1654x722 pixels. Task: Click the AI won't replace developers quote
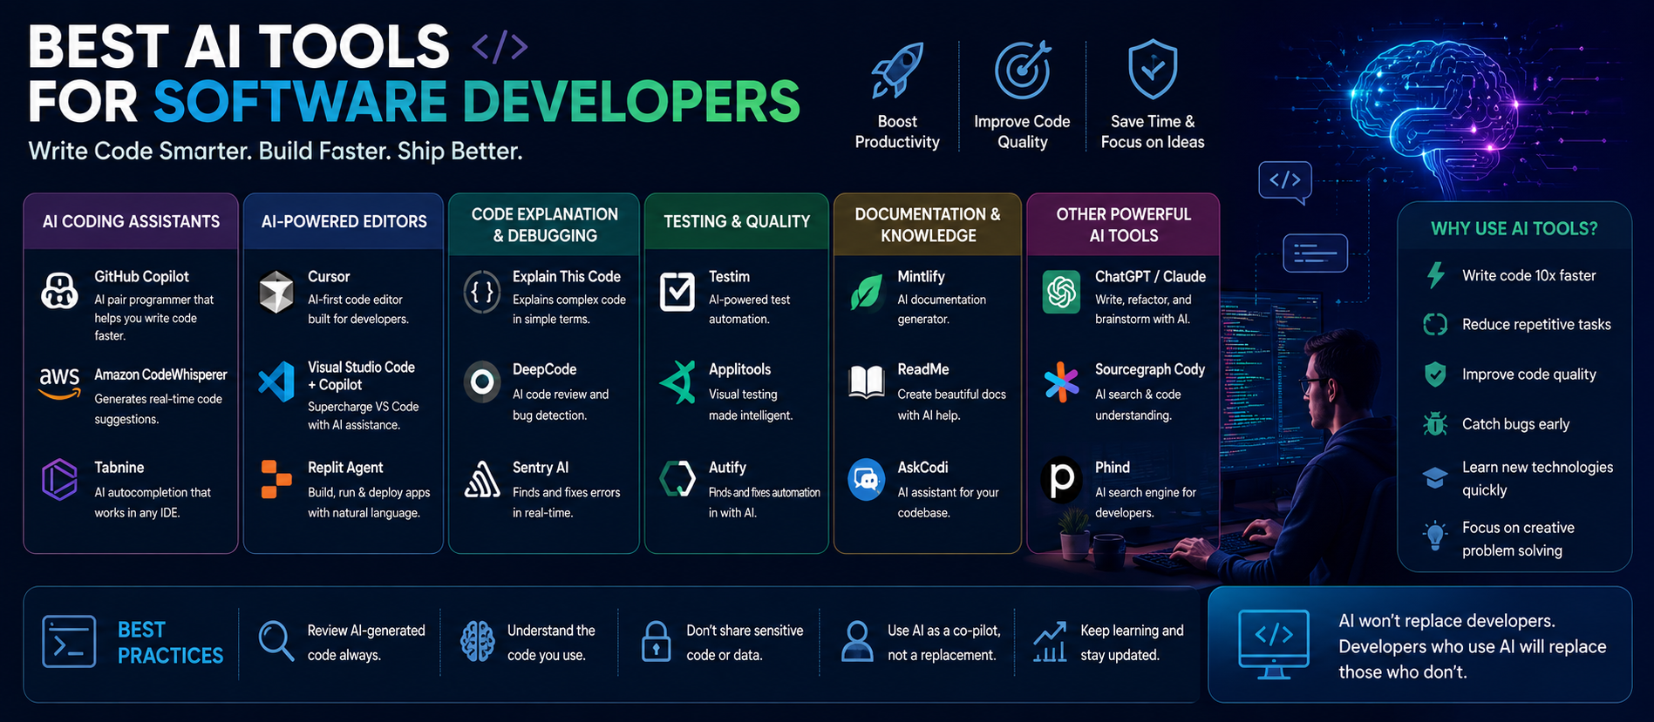click(x=1473, y=646)
